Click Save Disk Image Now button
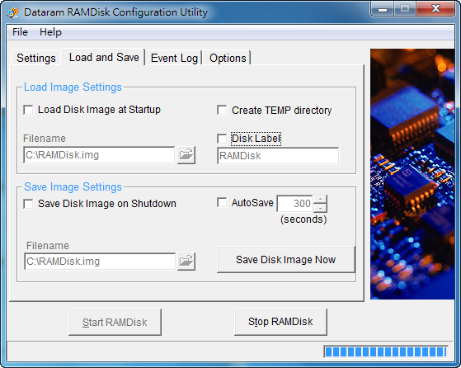 tap(286, 259)
